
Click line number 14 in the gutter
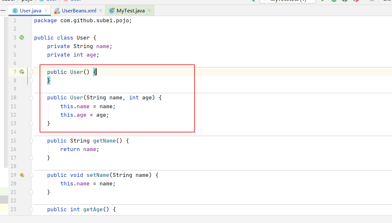13,132
